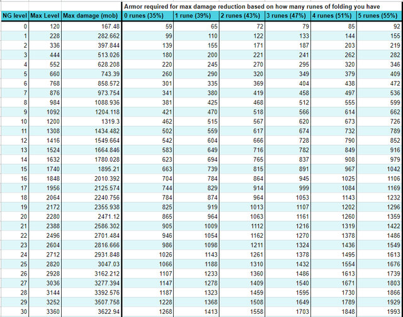
Task: Click the 4 runes value 614
Action: (334, 112)
